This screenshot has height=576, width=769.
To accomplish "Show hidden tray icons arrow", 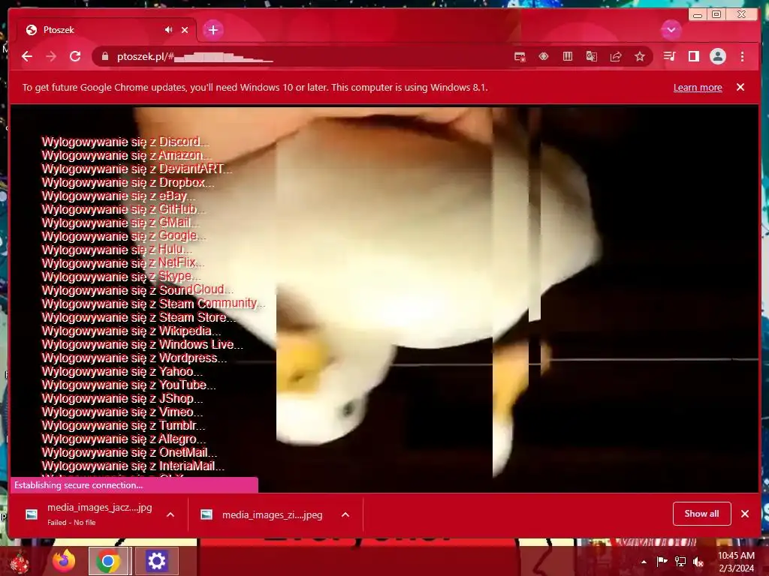I will (x=644, y=562).
